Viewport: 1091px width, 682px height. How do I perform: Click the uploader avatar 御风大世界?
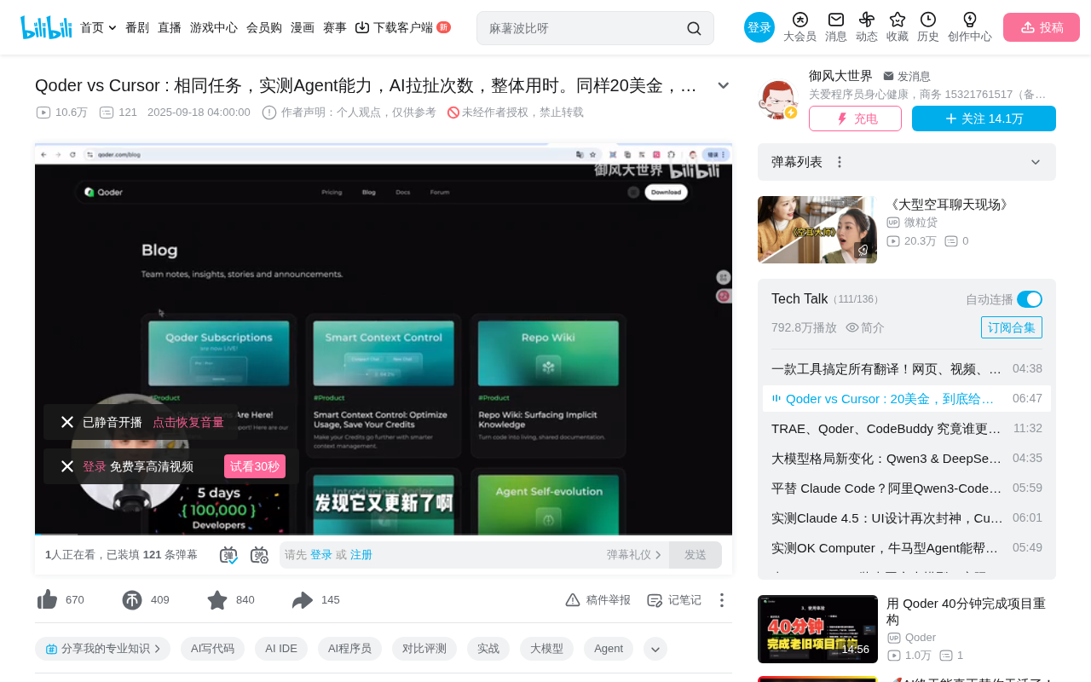[777, 99]
